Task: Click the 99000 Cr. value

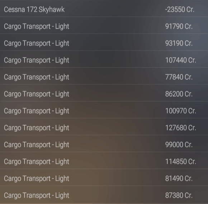Action: (x=179, y=145)
